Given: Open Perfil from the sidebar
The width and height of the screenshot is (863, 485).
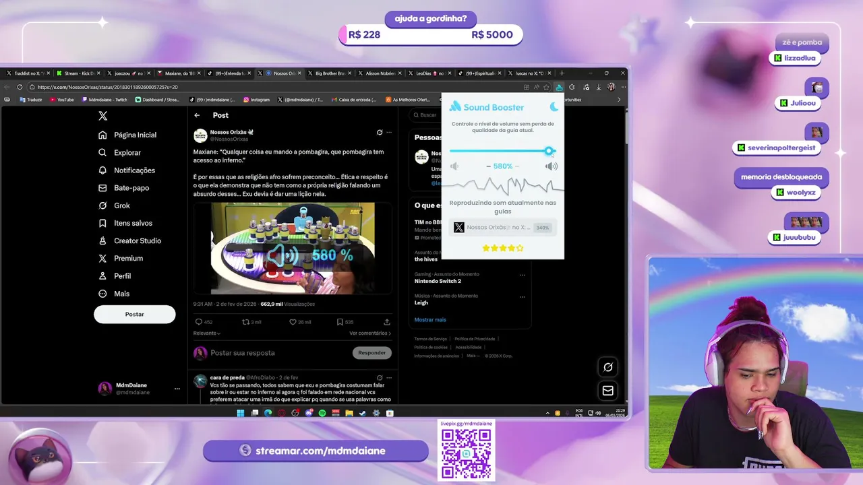Looking at the screenshot, I should [x=115, y=276].
